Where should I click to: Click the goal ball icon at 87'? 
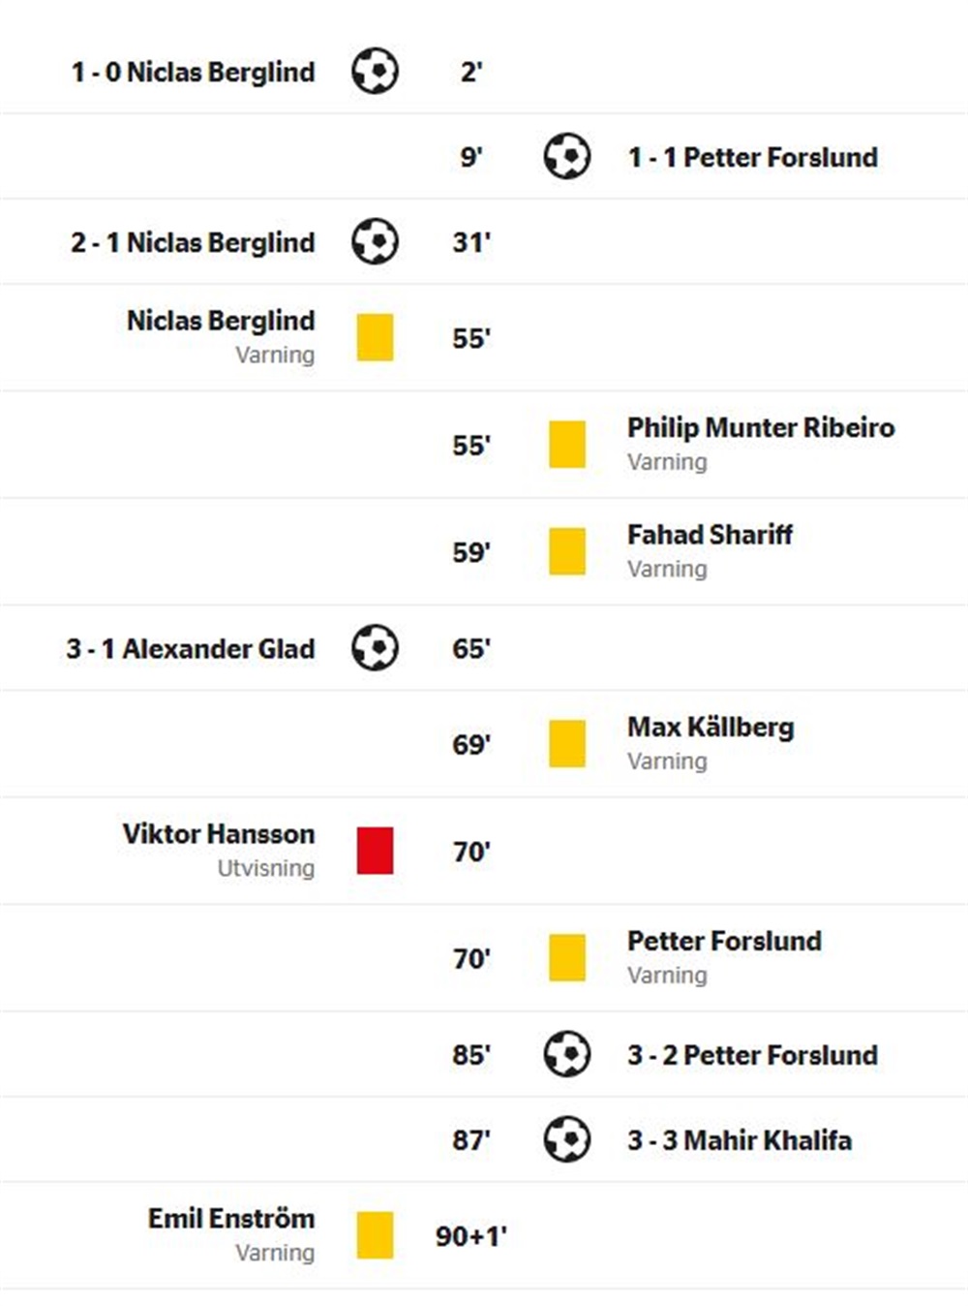[566, 1139]
